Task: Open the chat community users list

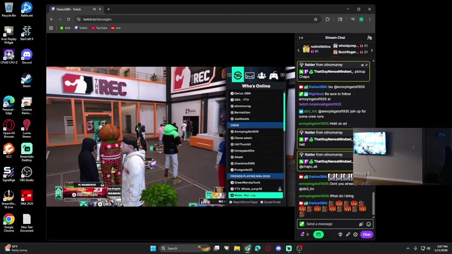Action: 369,38
